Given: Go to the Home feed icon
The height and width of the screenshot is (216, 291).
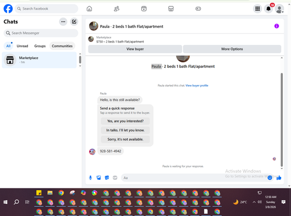Looking at the screenshot, I should point(89,9).
